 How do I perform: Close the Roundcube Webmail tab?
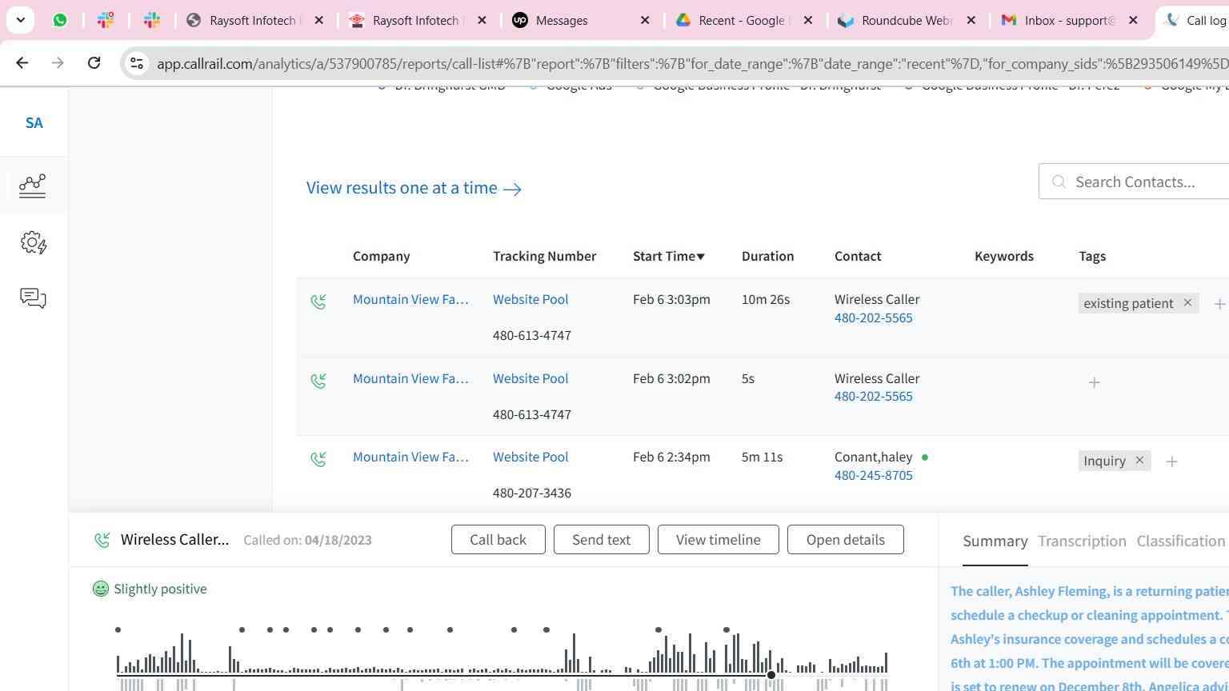pos(971,20)
